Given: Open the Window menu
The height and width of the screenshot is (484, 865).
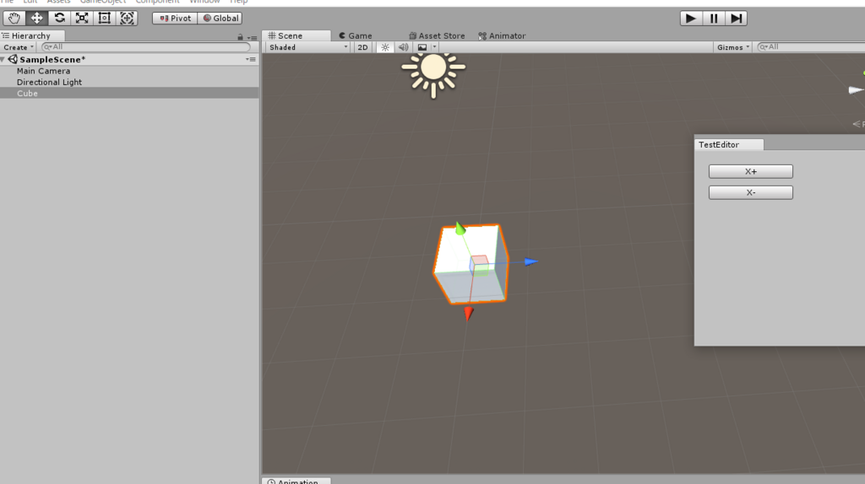Looking at the screenshot, I should coord(204,2).
